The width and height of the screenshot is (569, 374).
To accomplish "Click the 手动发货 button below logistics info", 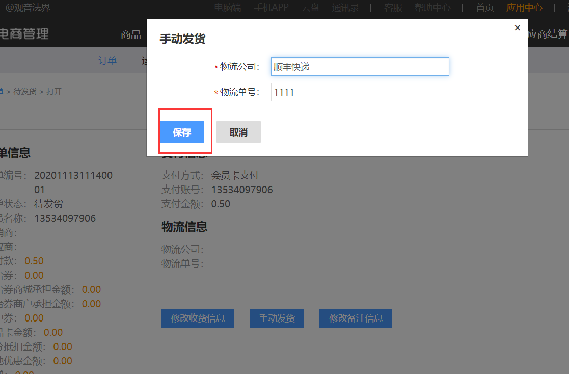I will pos(277,318).
